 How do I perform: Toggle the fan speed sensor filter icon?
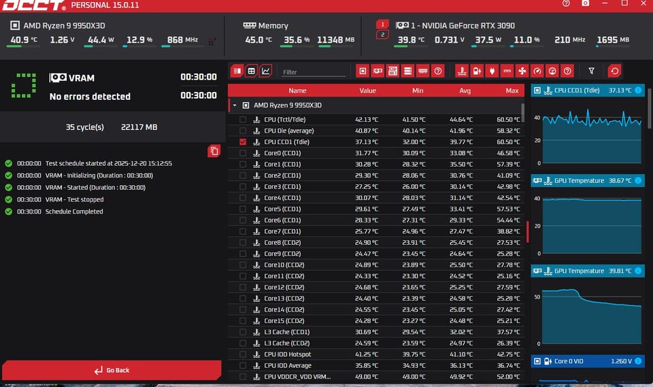pyautogui.click(x=522, y=71)
